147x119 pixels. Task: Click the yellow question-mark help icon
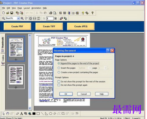[x=83, y=13]
